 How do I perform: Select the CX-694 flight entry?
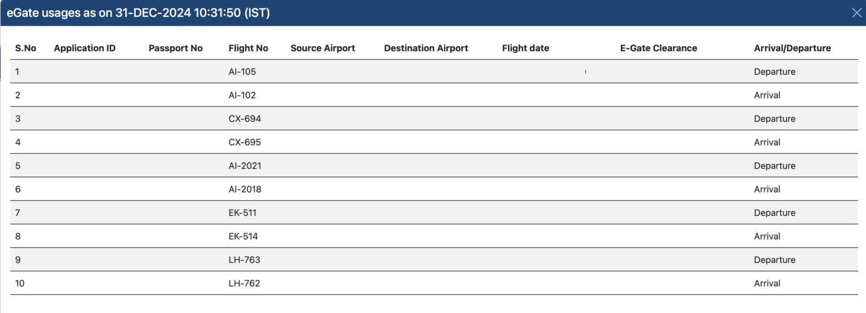pos(245,119)
